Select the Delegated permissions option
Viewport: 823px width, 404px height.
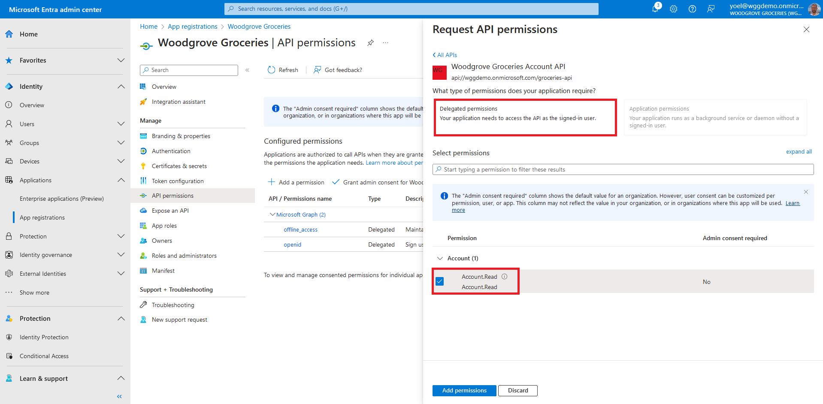(525, 118)
